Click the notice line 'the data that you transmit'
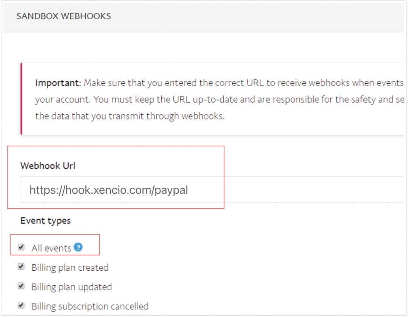The image size is (408, 317). [x=130, y=116]
